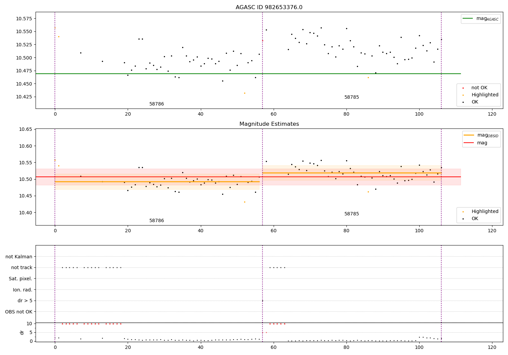Viewport: 508px width, 355px height.
Task: Click the 10.50 y-axis tick label
Action: tap(25, 179)
